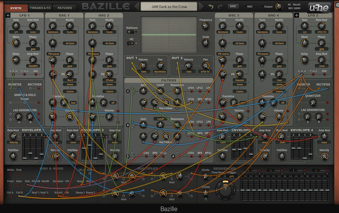Click the oscilloscope Frequency knob
This screenshot has height=213, width=339.
206,26
